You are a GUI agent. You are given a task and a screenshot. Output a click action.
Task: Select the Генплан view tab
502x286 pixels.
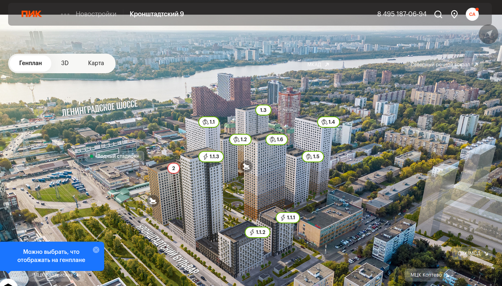(31, 63)
